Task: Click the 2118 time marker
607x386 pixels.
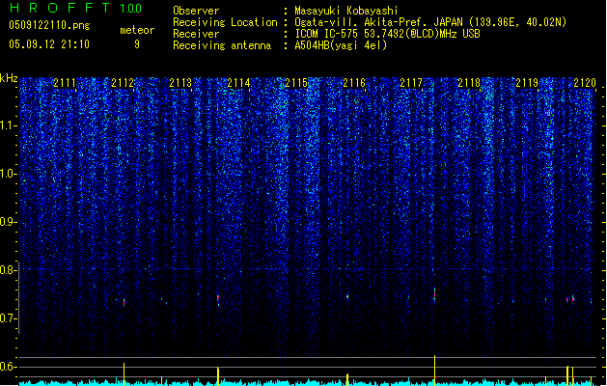Action: [x=469, y=83]
